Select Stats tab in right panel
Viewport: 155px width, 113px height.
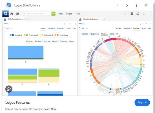[144, 28]
